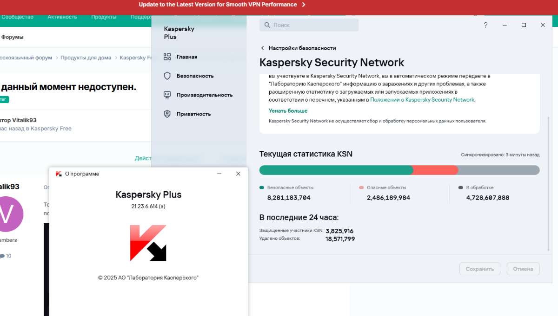The image size is (558, 316).
Task: Click the magnifier icon in search box
Action: click(267, 25)
